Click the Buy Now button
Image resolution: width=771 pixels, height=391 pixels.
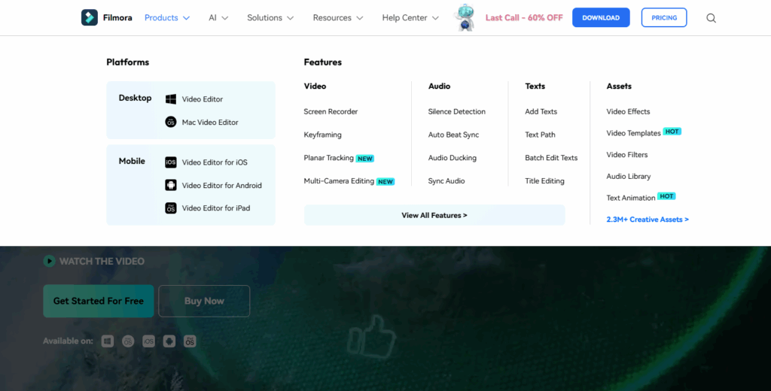click(x=204, y=301)
